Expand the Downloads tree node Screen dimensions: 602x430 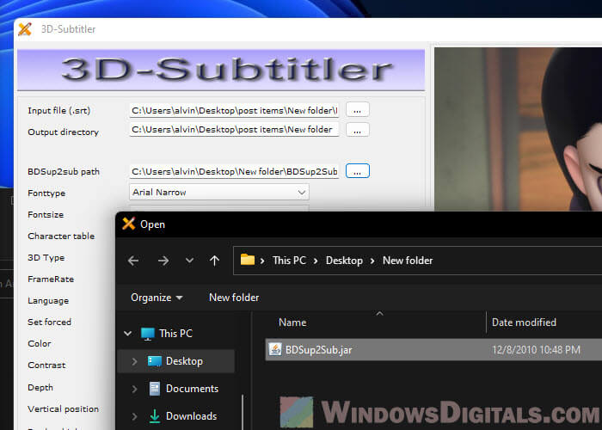coord(134,416)
